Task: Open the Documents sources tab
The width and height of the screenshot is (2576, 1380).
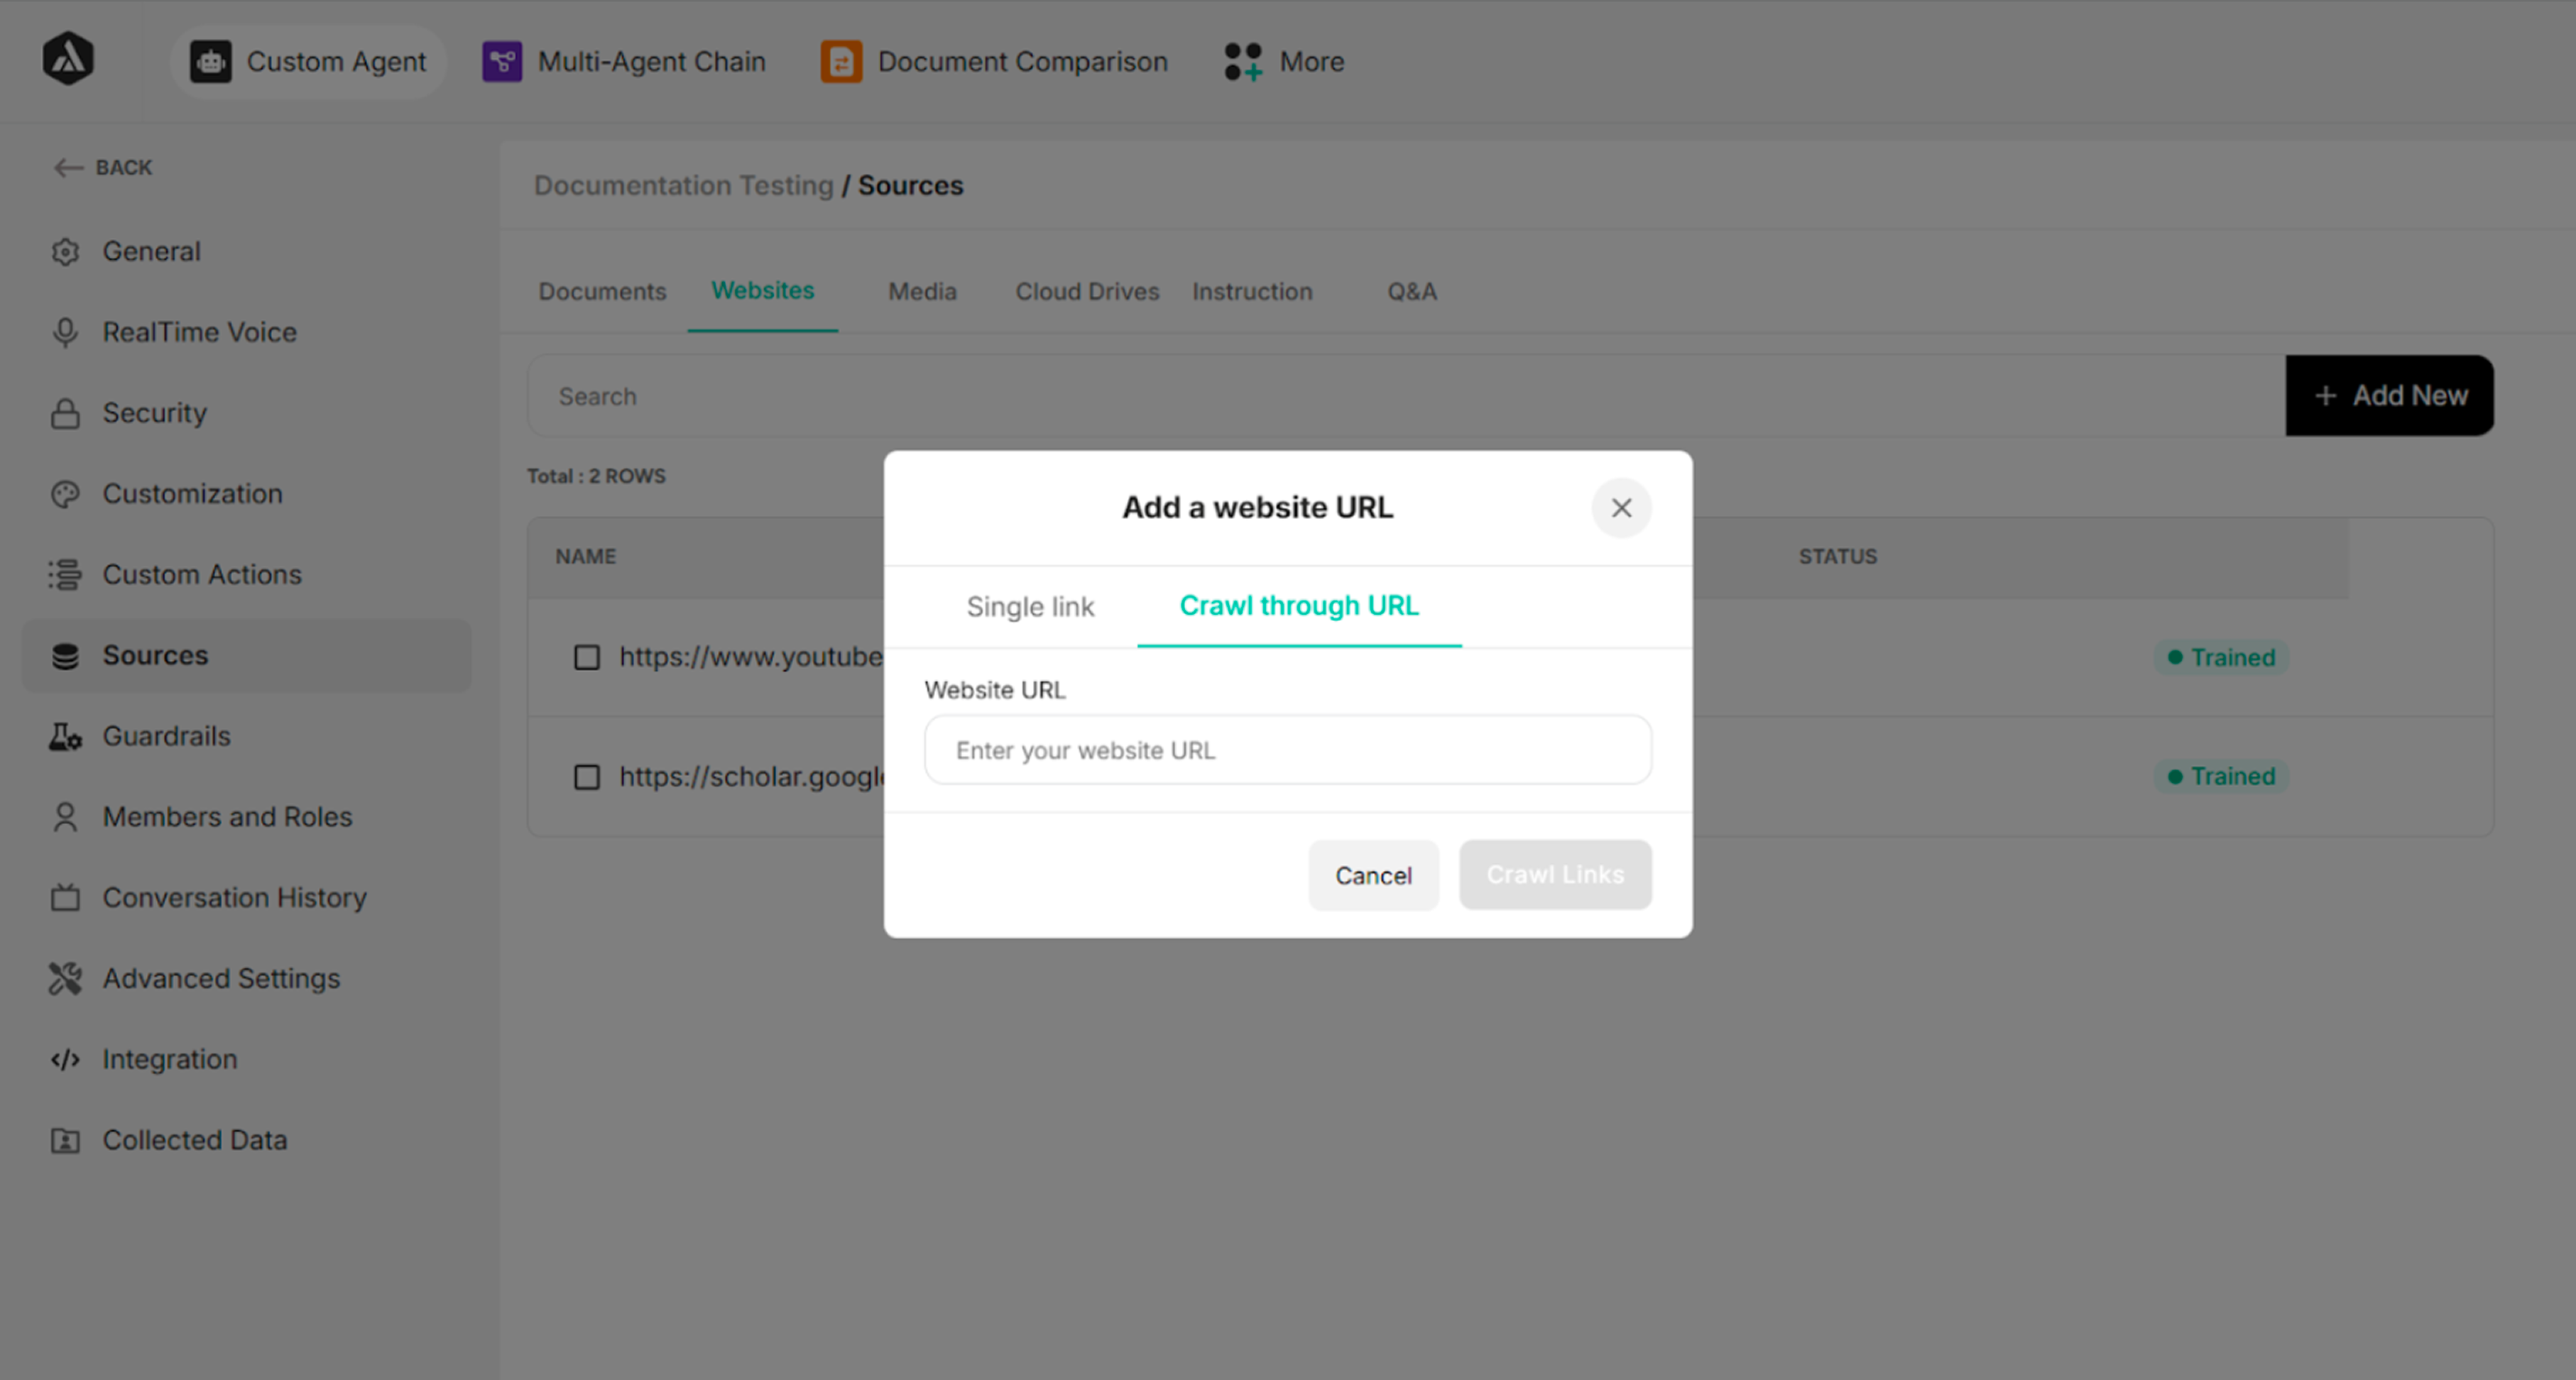Action: click(602, 292)
